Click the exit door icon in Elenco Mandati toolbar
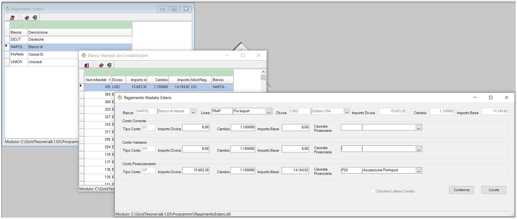Viewport: 517px width, 219px height. (109, 65)
